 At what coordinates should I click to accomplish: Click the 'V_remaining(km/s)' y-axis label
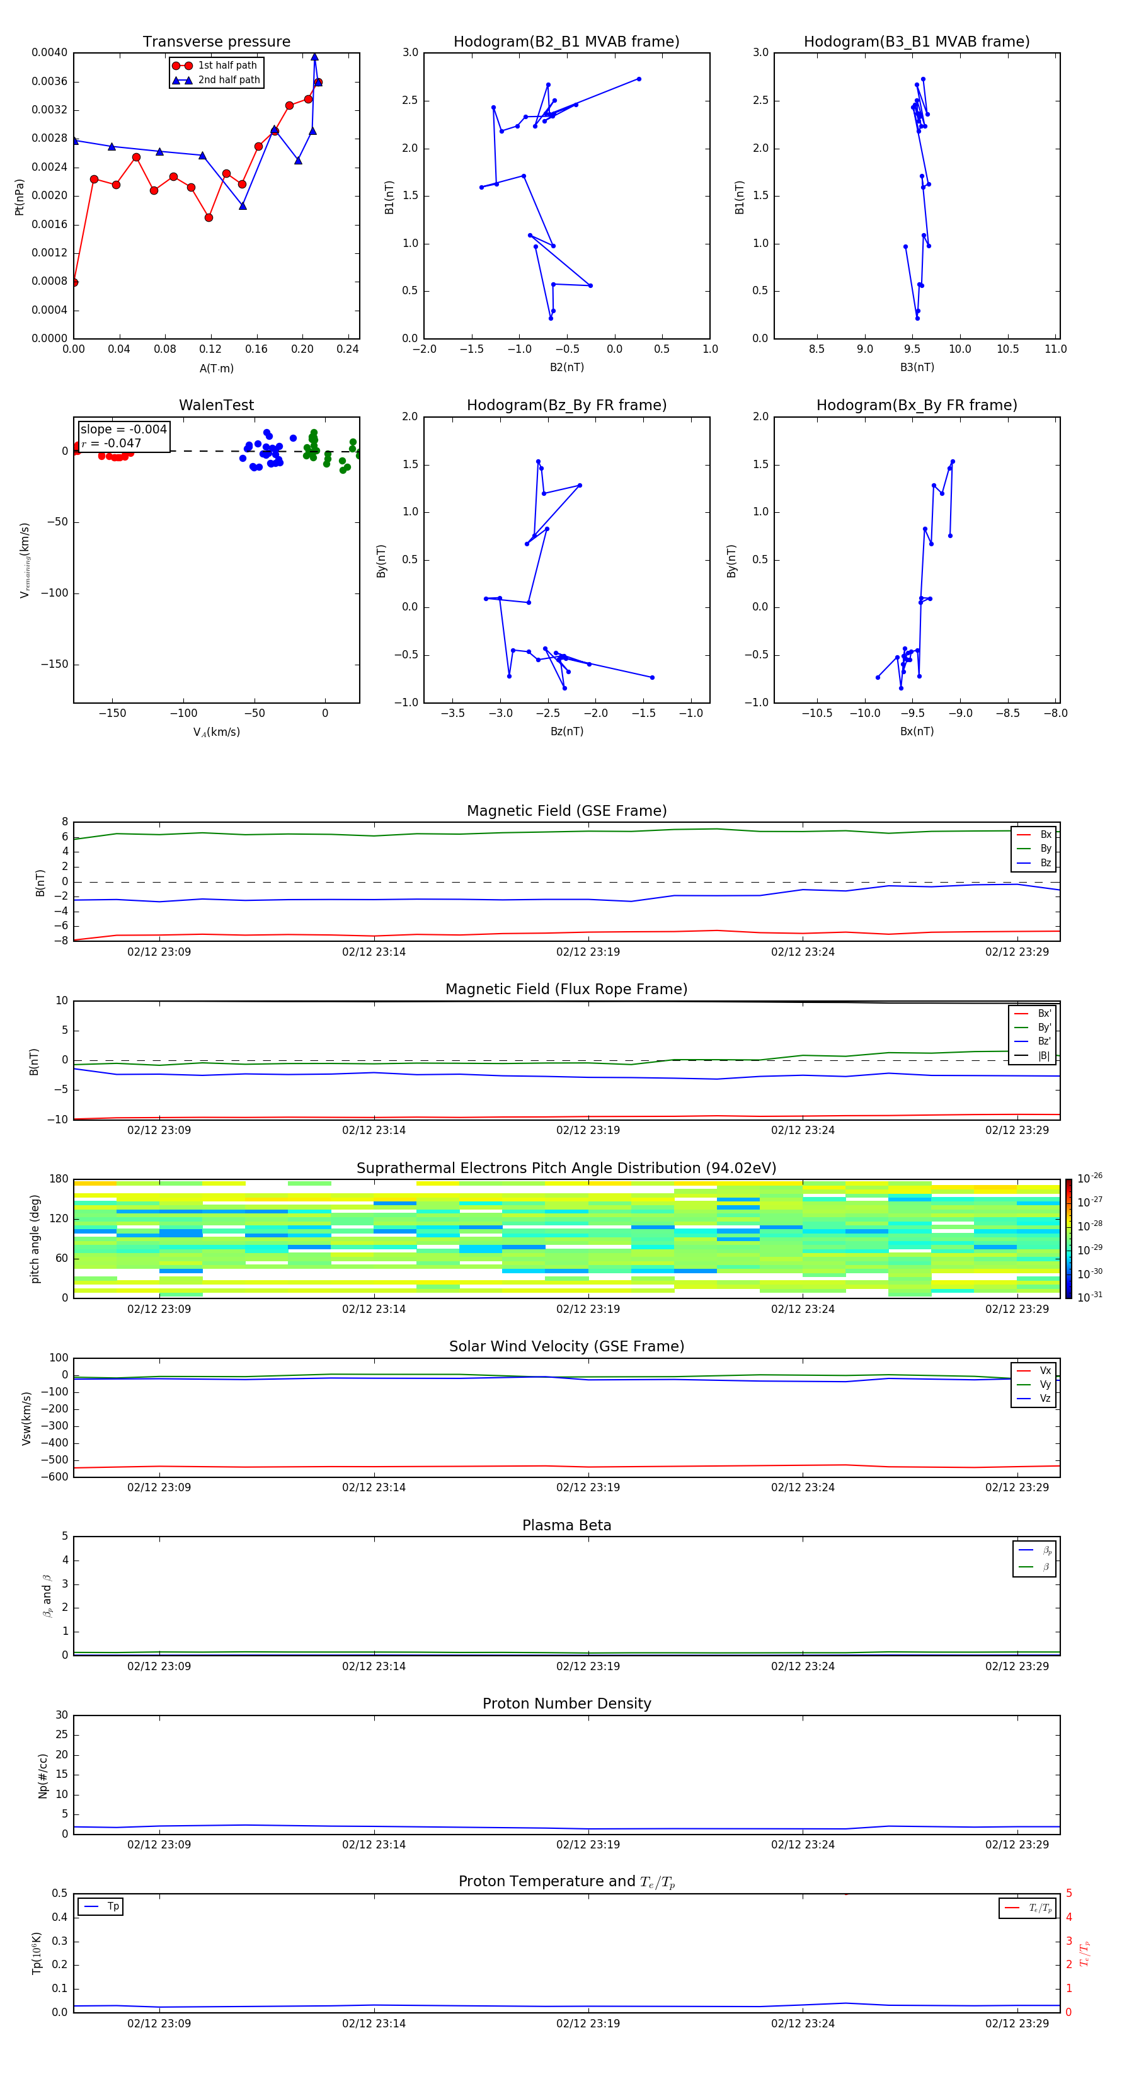click(x=24, y=560)
